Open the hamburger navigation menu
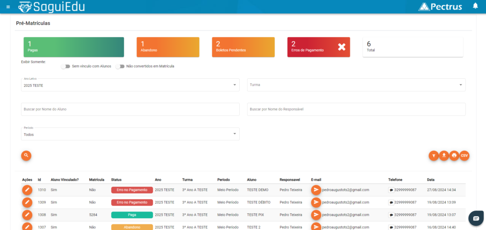This screenshot has width=486, height=230. click(x=8, y=7)
